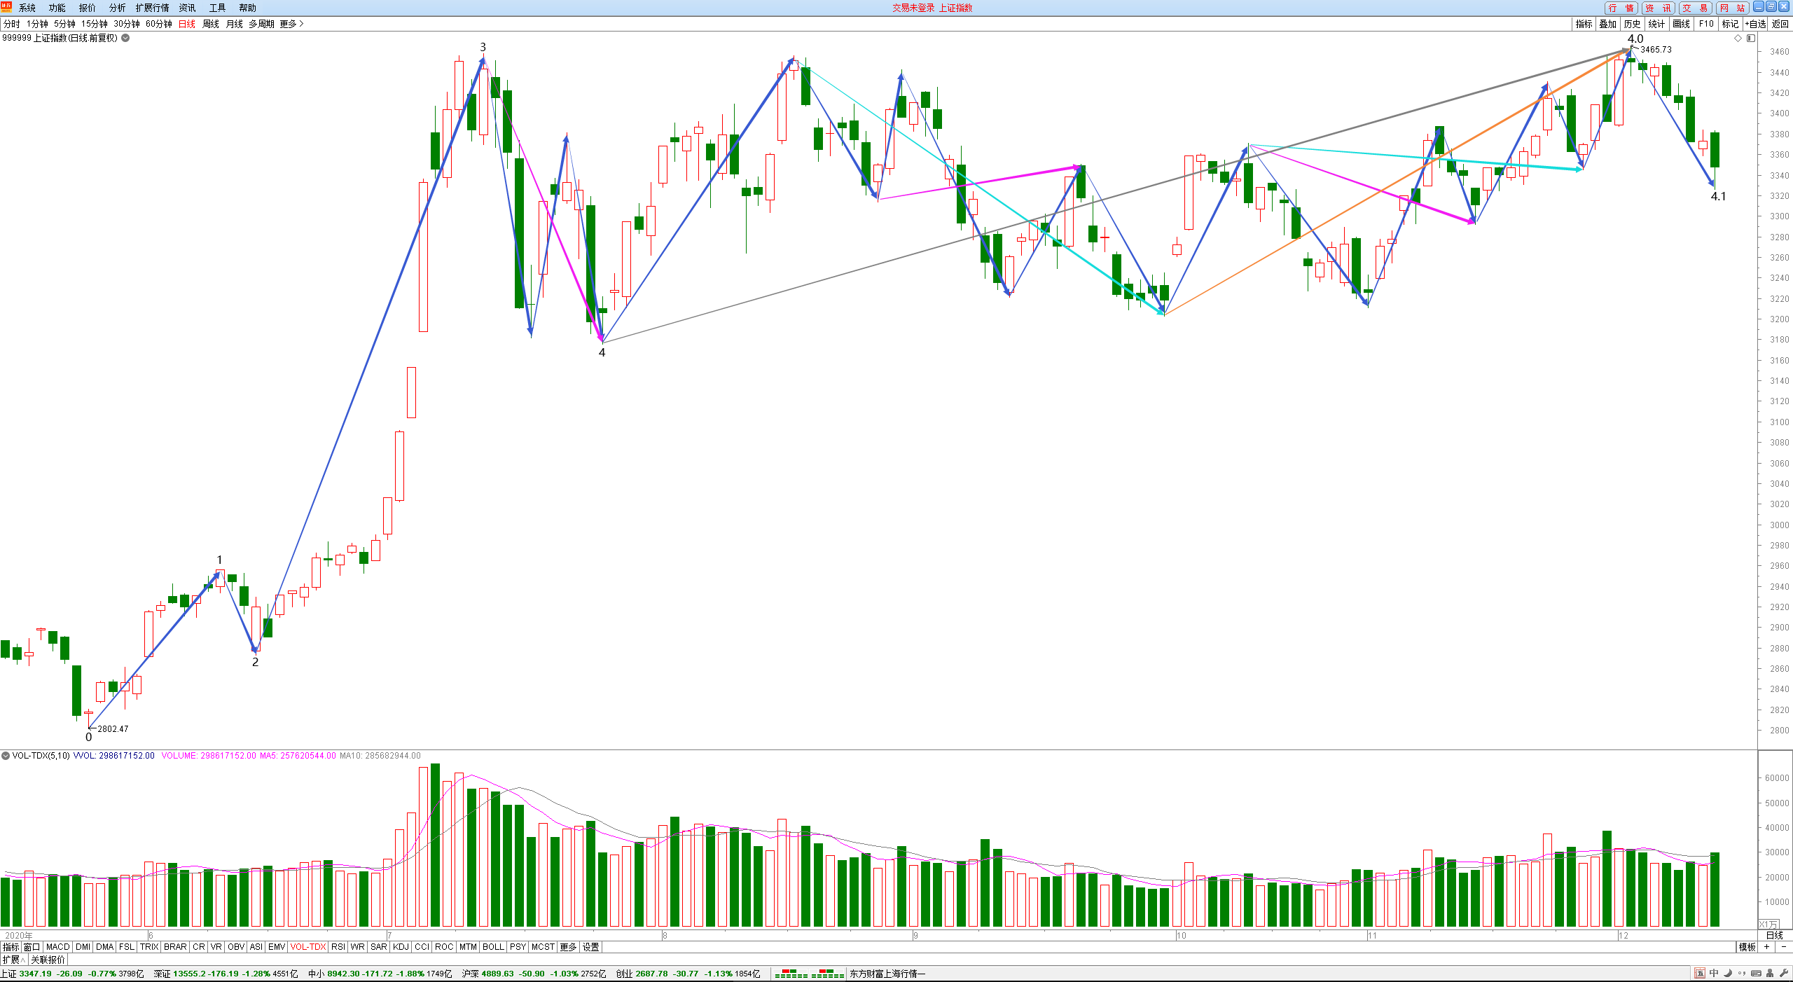Viewport: 1793px width, 982px height.
Task: Click the 资讯 button at top right
Action: [x=1658, y=8]
